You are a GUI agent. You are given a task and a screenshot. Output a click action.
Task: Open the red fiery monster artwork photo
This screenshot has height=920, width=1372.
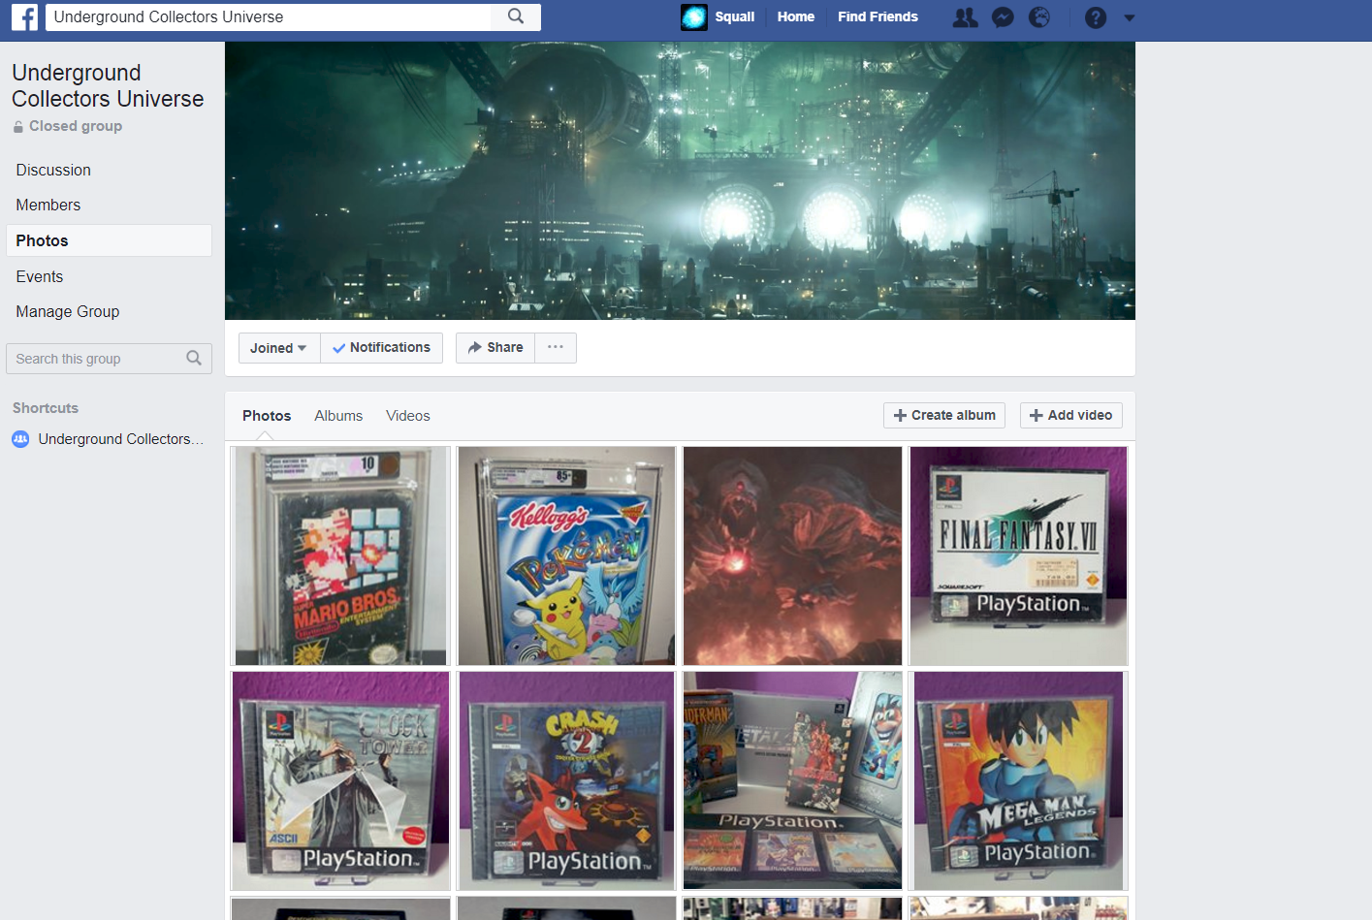[792, 555]
